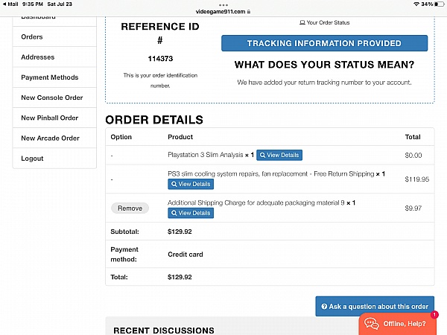Tap the three-dot multitasking icon at top
The image size is (447, 335).
223,4
